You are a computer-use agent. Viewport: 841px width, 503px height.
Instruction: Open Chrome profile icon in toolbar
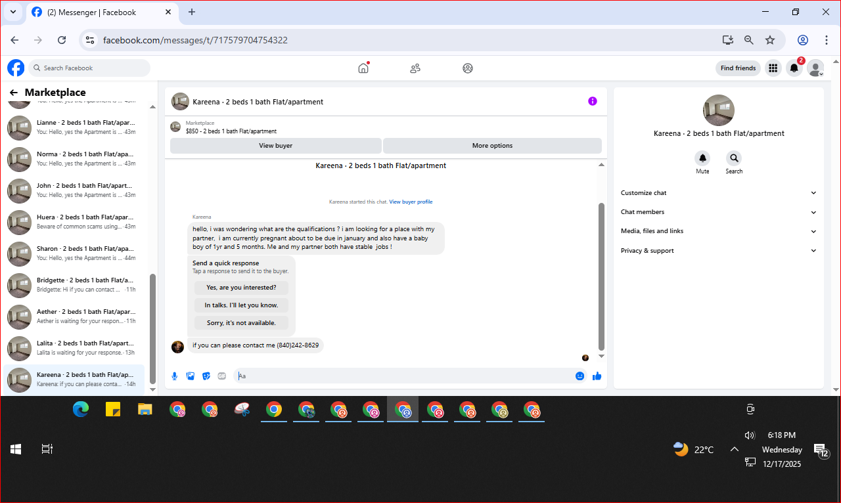(802, 40)
